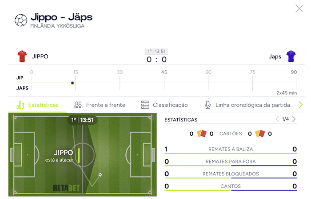Click the blue Japs jersey icon
This screenshot has width=311, height=199.
[x=291, y=57]
